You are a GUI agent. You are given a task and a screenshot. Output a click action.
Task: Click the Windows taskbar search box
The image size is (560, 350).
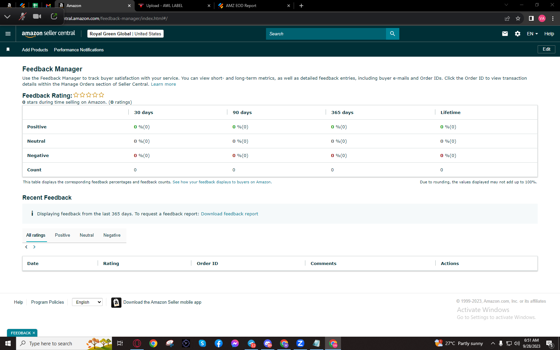pyautogui.click(x=64, y=343)
